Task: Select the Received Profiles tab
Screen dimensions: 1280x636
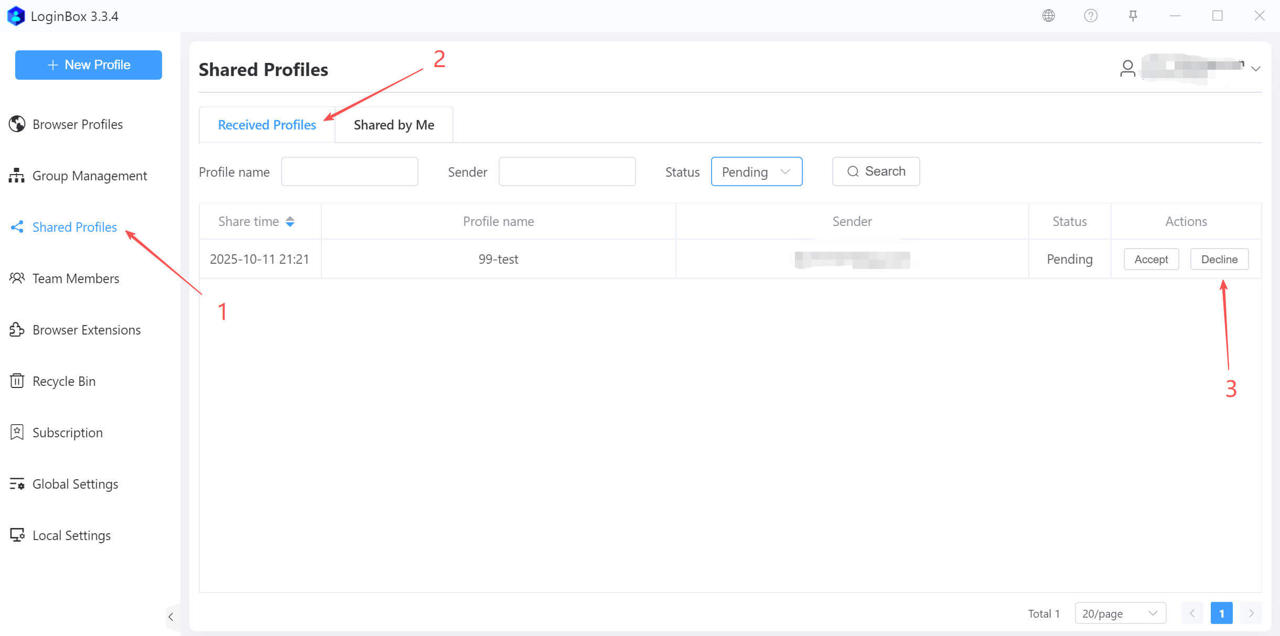Action: coord(267,125)
